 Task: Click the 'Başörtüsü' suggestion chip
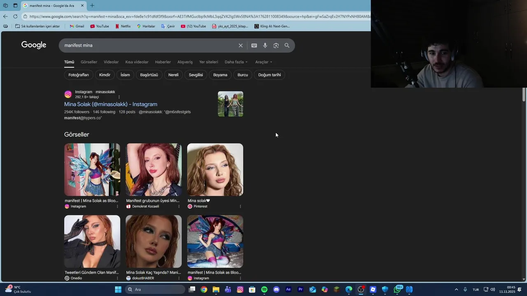point(149,75)
